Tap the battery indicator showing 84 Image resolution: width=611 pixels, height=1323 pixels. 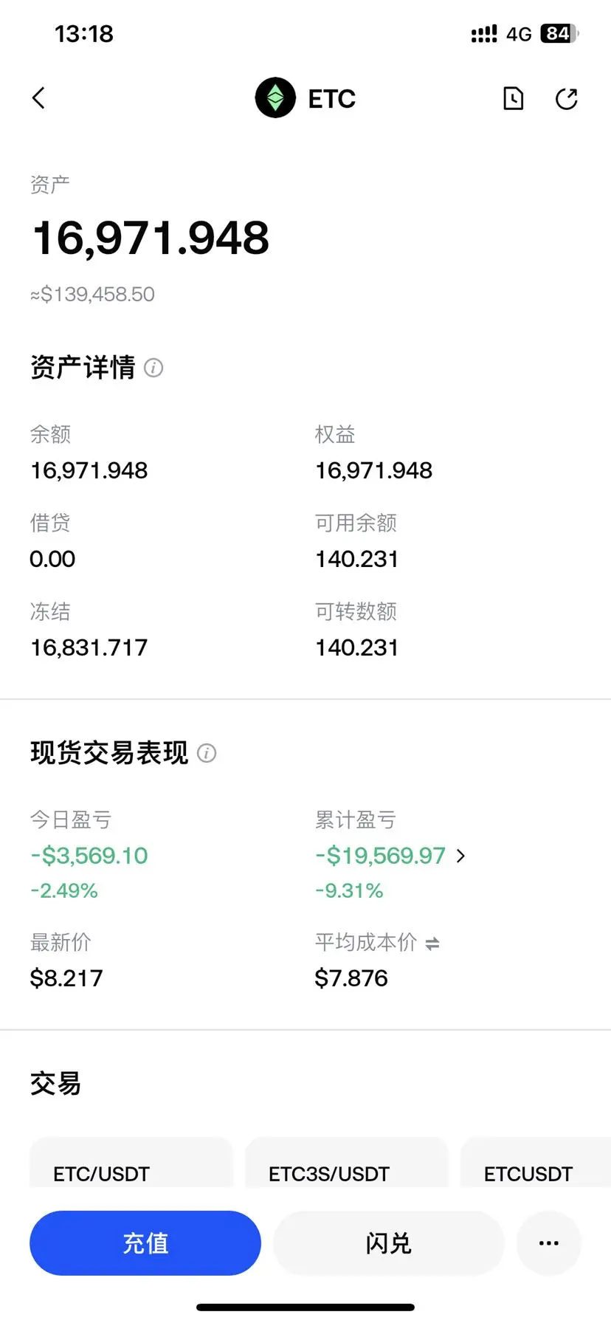559,33
